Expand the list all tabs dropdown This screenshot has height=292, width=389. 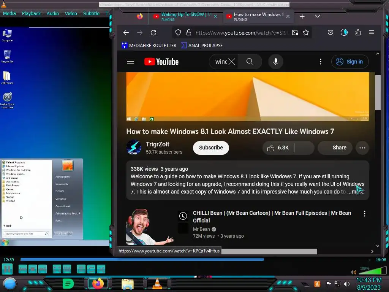317,16
